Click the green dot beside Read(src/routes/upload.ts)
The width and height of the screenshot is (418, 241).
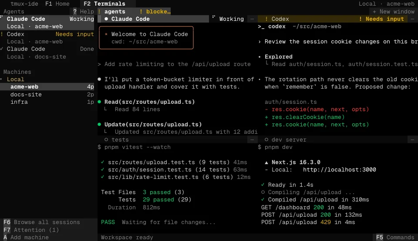99,102
